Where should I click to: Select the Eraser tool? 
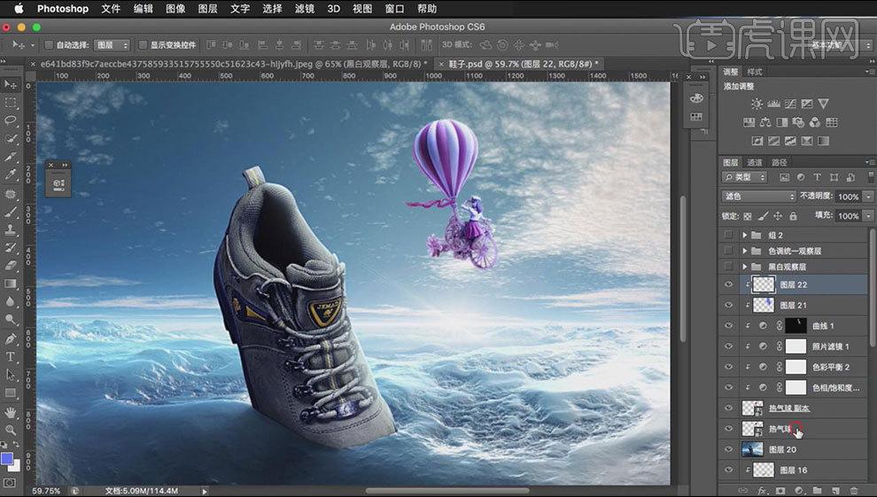pos(10,266)
